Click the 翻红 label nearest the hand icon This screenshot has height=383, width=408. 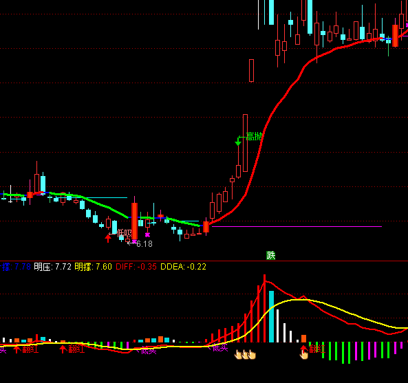point(317,349)
